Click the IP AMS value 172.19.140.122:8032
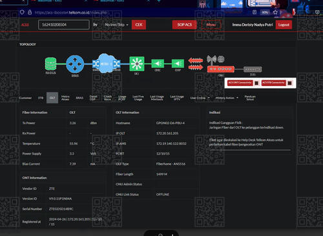Viewport: 323px width, 236px height. [x=171, y=144]
